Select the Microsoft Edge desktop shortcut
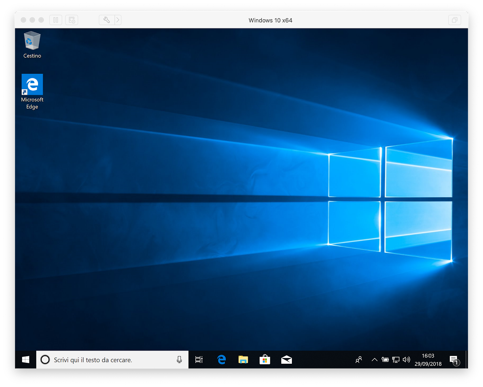Screen dimensions: 483x387 32,92
